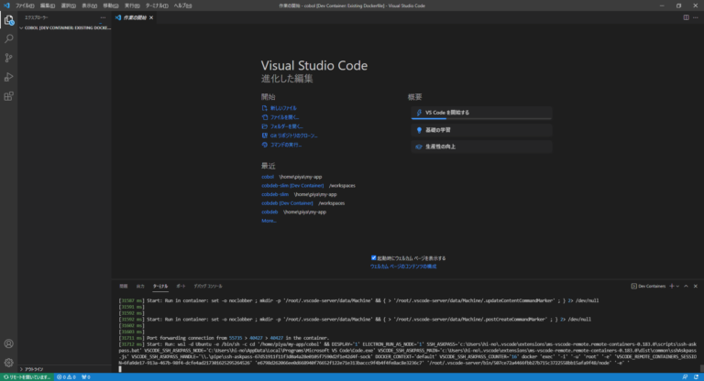Image resolution: width=704 pixels, height=381 pixels.
Task: Select the welcome editor tab
Action: tap(135, 17)
